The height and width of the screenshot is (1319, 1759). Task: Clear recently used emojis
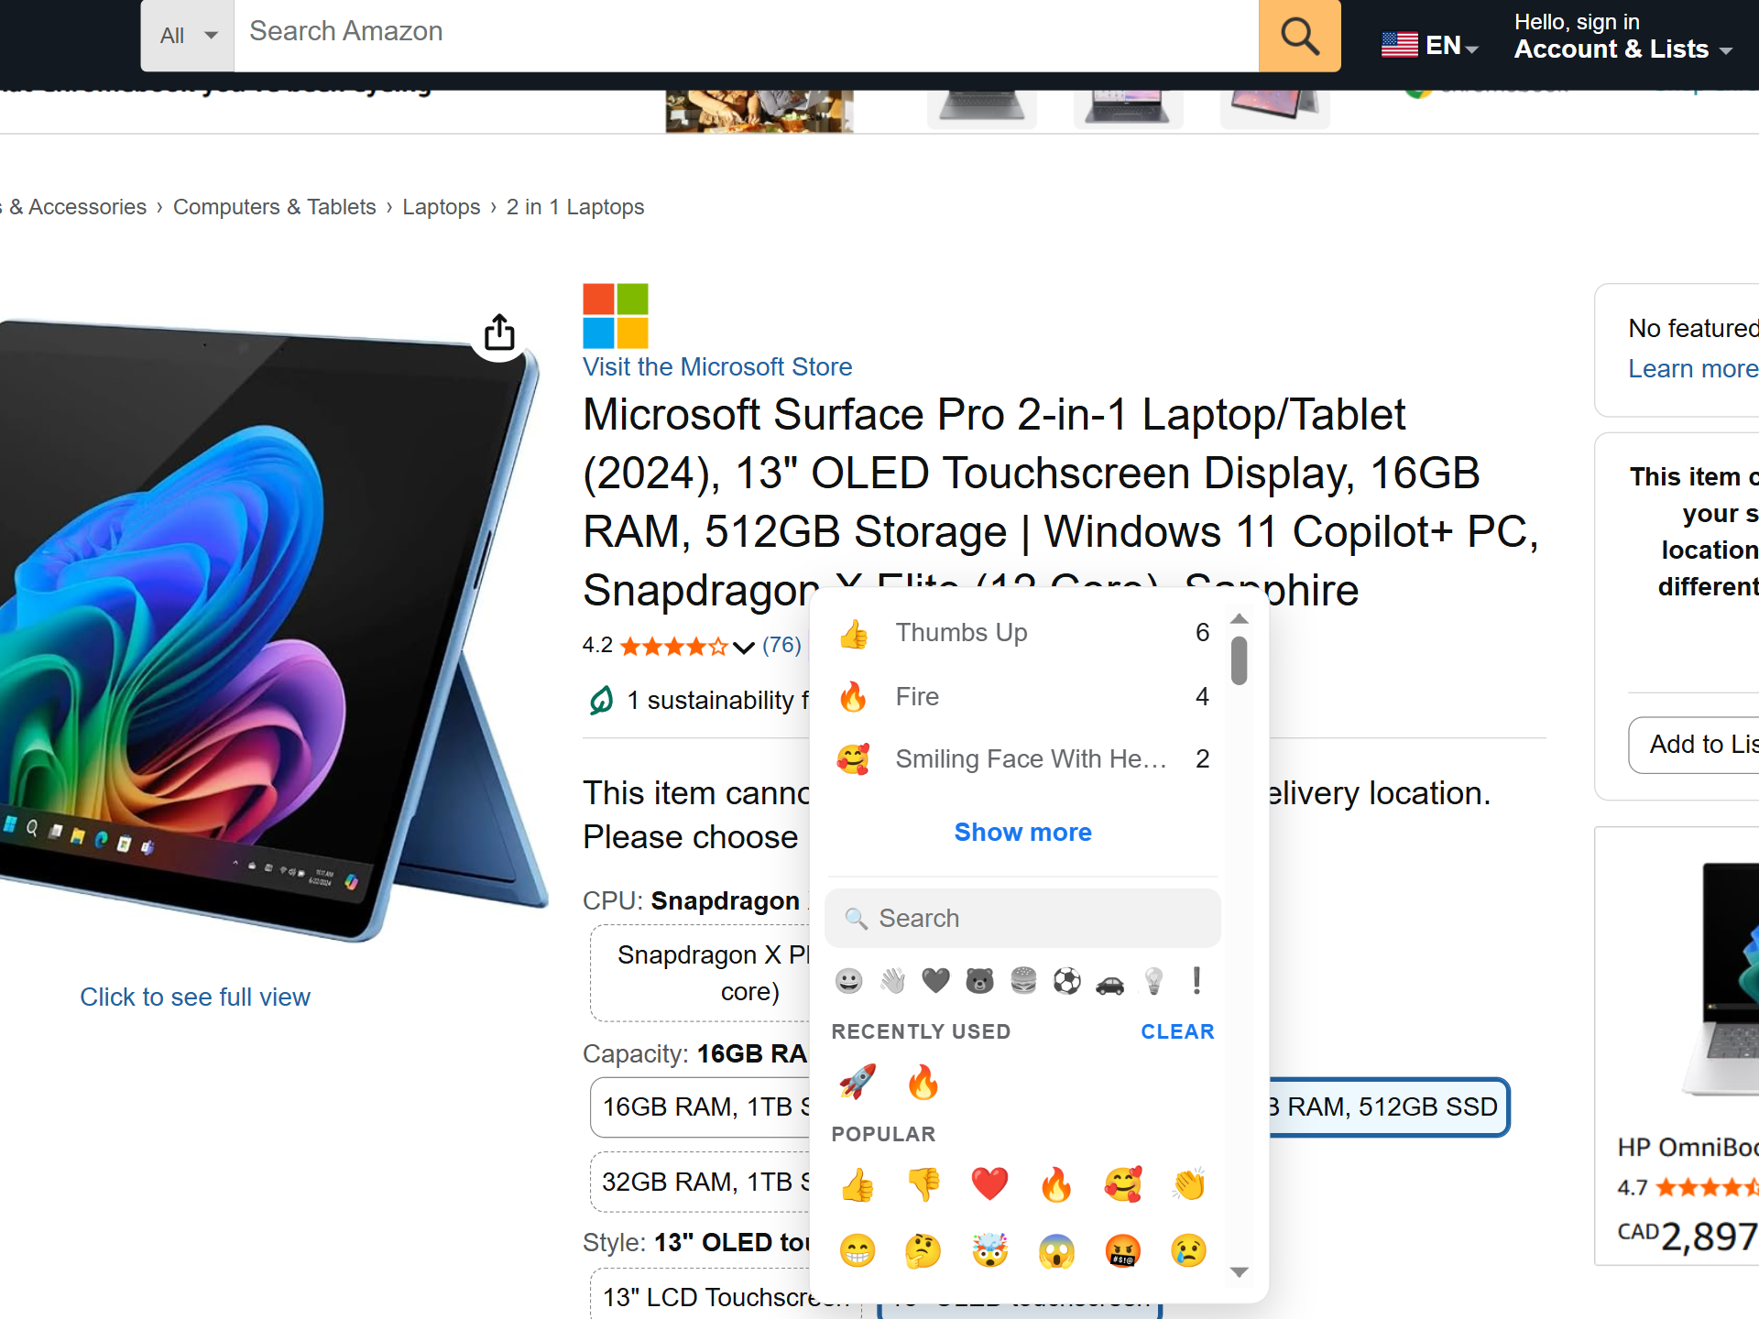coord(1177,1031)
